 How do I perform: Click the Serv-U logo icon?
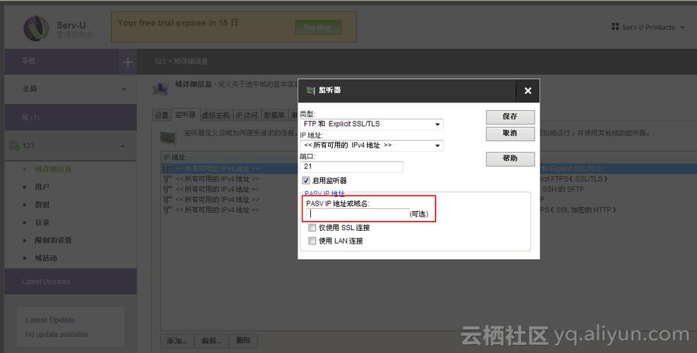[36, 28]
